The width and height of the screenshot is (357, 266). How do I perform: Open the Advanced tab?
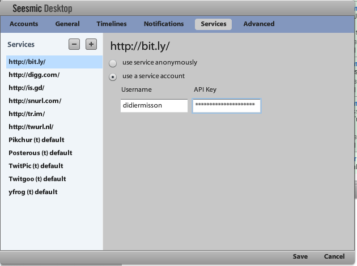pyautogui.click(x=259, y=24)
